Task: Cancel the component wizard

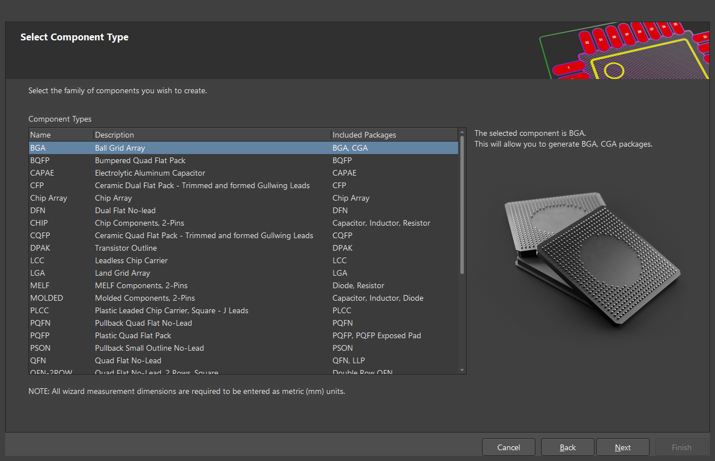Action: [508, 447]
